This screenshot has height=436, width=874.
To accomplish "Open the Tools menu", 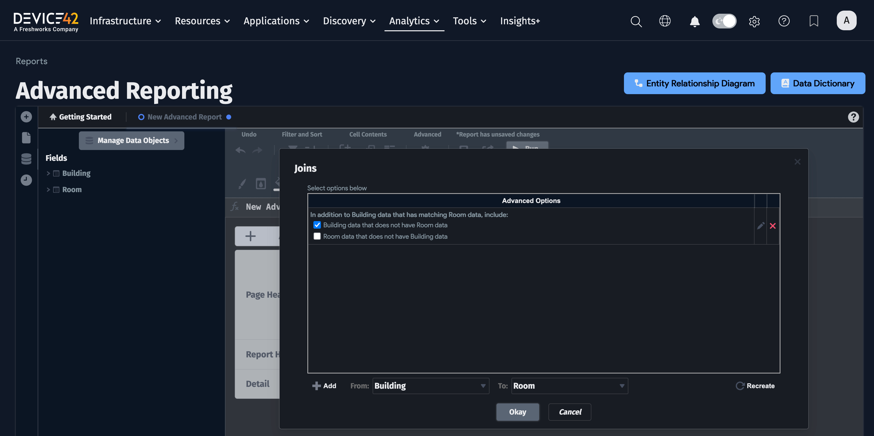I will coord(470,21).
